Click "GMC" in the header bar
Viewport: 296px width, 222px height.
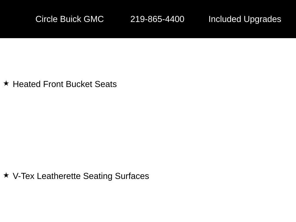coord(94,19)
